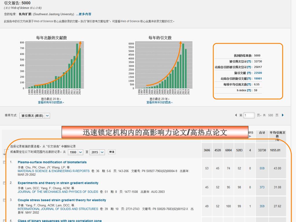Click value 74 in Plasma-surface row
296x222 pixels.
point(228,169)
